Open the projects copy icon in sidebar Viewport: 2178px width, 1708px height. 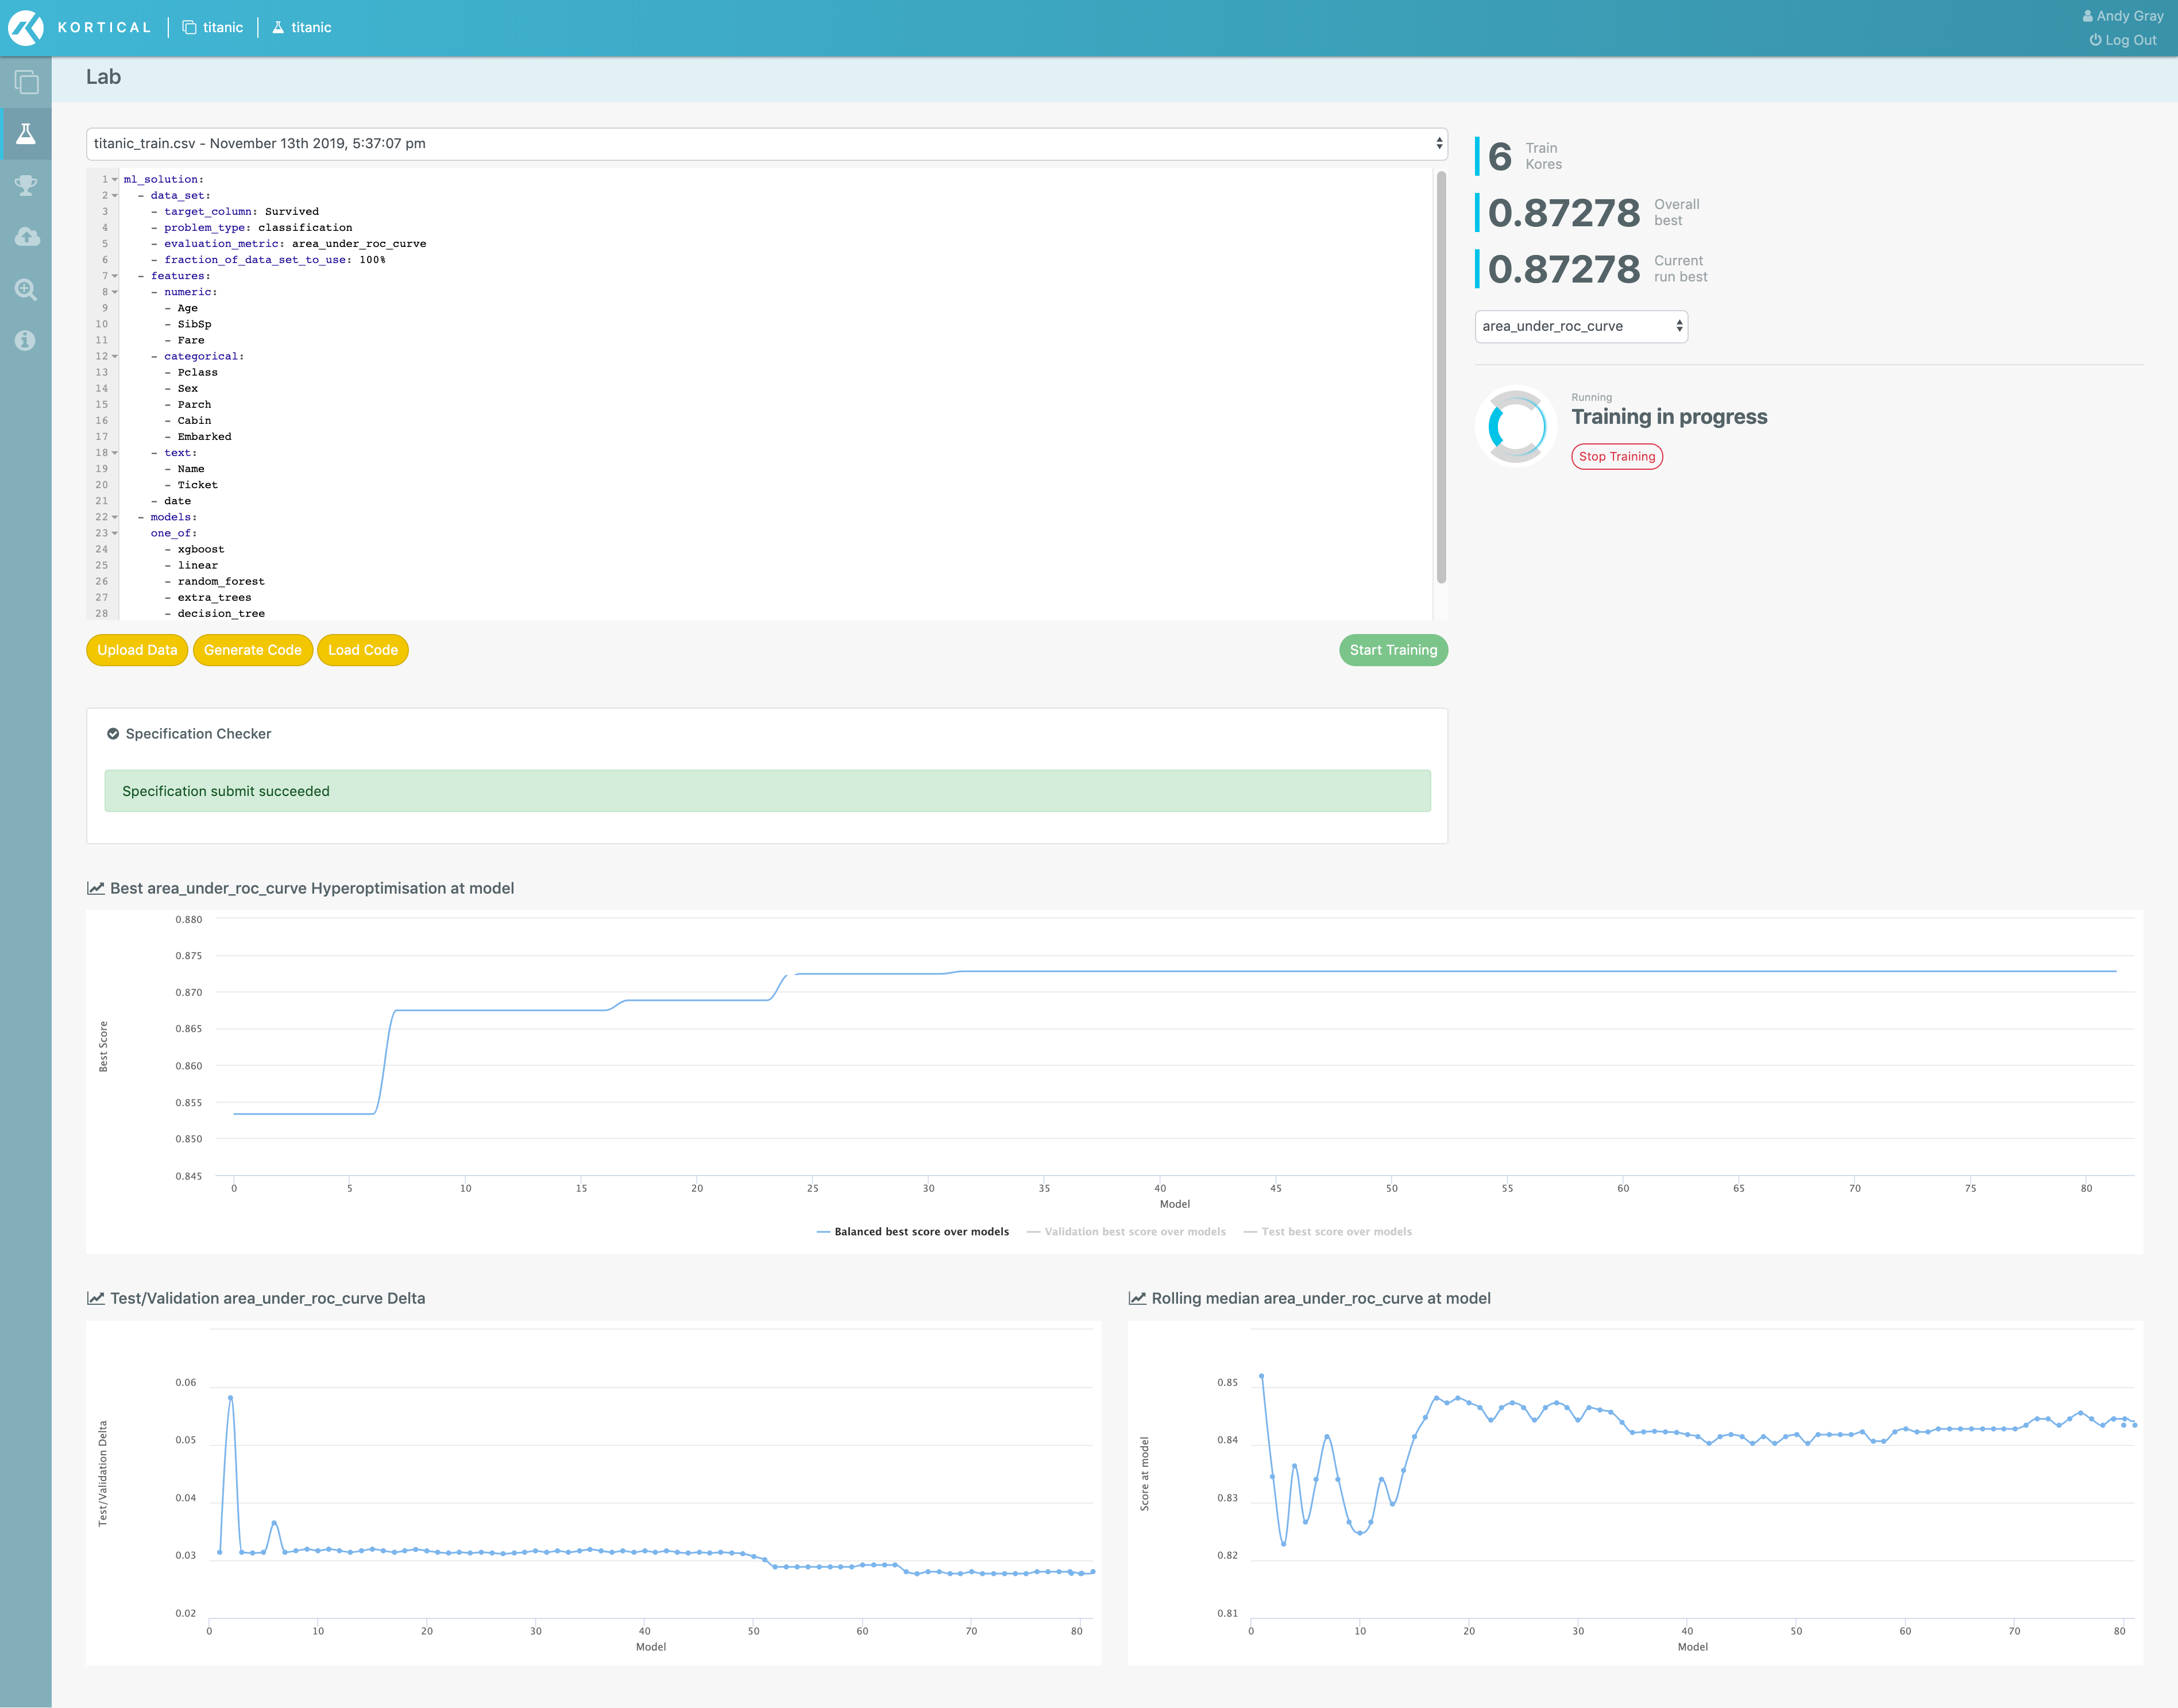26,82
